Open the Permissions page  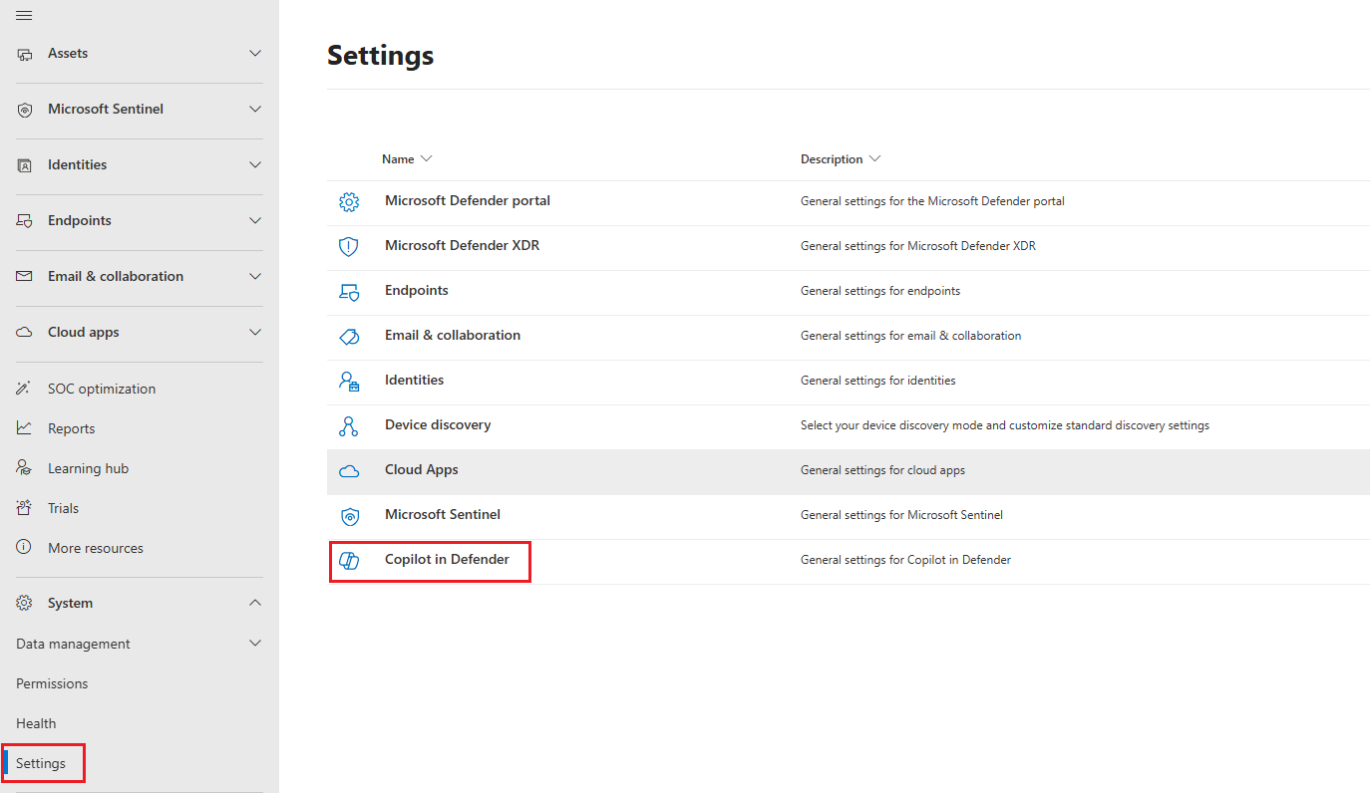[x=52, y=682]
